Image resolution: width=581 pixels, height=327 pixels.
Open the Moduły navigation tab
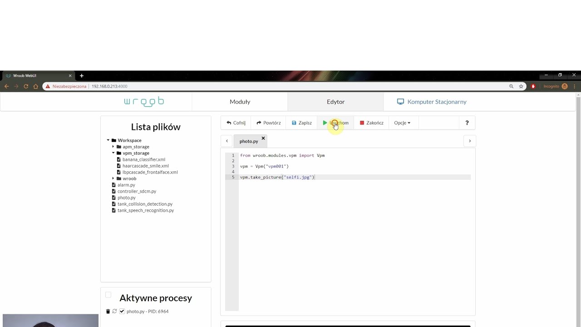coord(240,102)
